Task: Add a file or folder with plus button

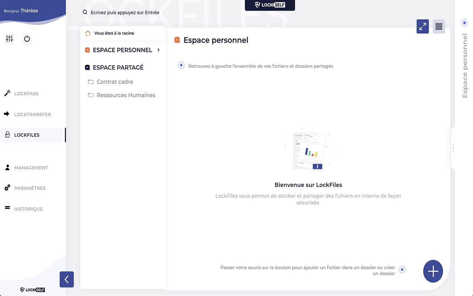Action: coord(433,271)
